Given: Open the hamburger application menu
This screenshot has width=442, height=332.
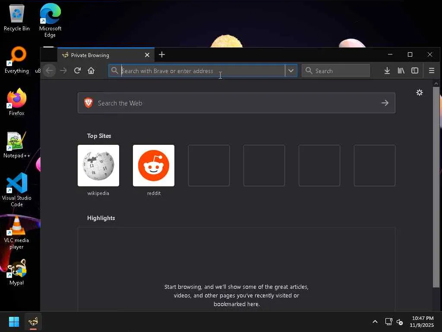Looking at the screenshot, I should click(x=431, y=70).
